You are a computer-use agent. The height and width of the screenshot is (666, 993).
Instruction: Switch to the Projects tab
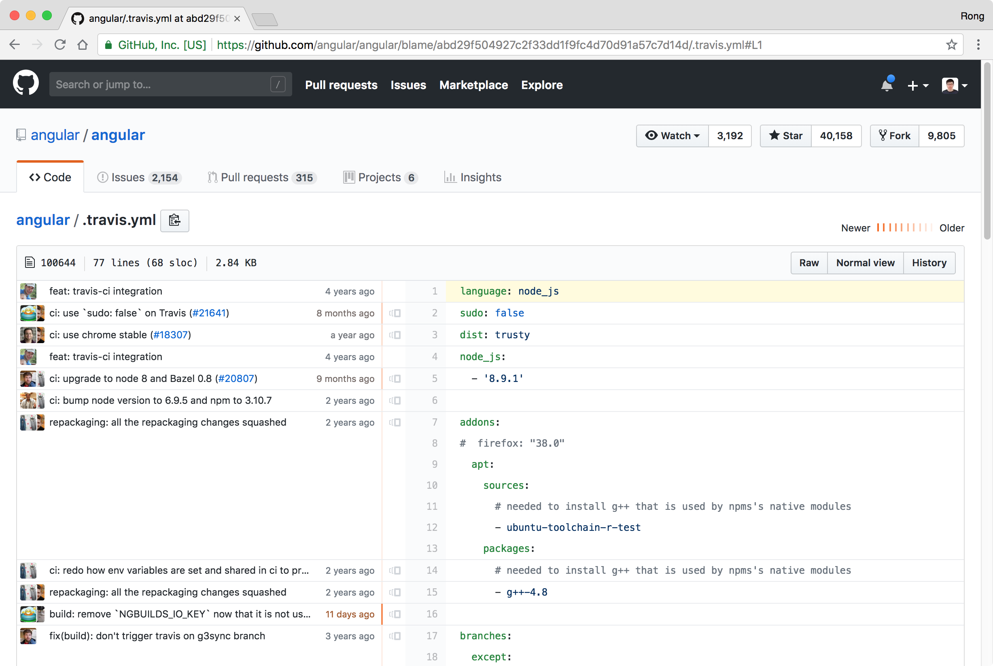(380, 177)
